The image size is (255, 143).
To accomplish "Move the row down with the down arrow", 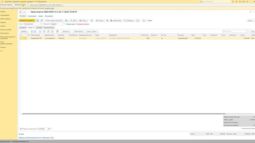I will point(35,31).
